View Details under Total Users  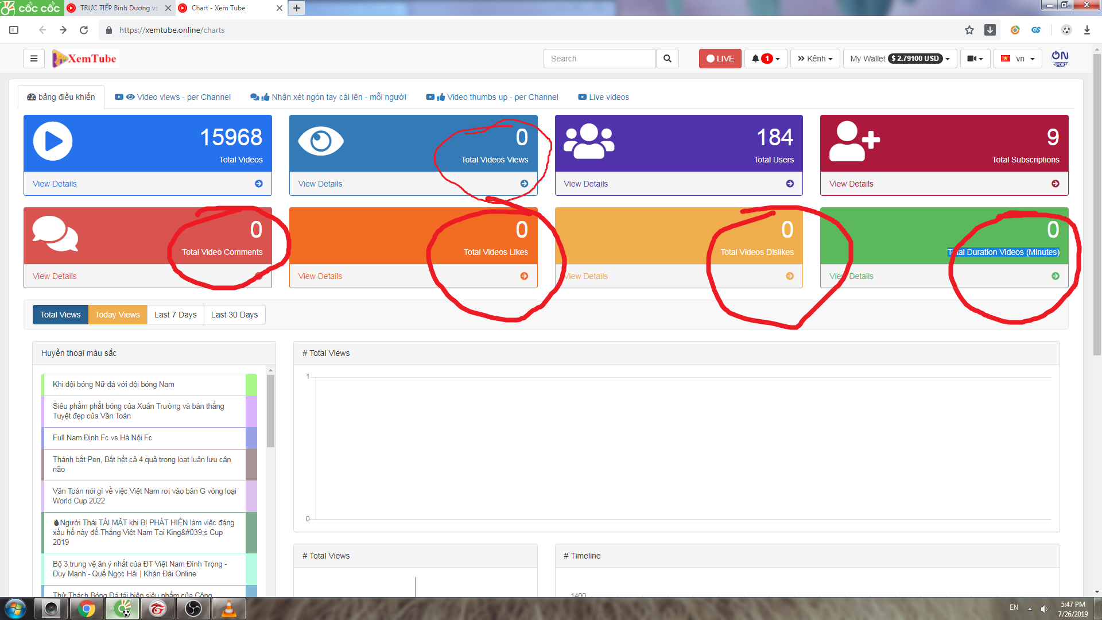(x=585, y=184)
